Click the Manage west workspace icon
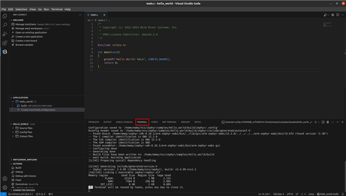The image size is (346, 196). [13, 29]
